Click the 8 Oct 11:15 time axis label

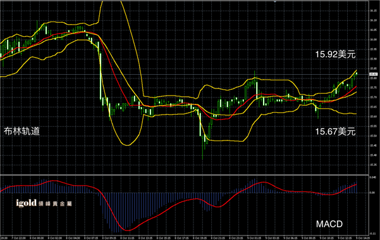(x=127, y=238)
